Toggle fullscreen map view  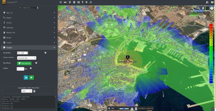(213, 109)
